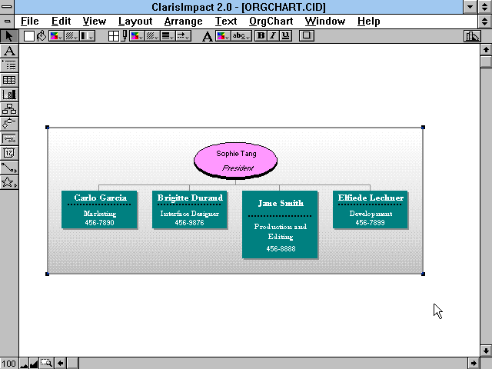The height and width of the screenshot is (369, 492).
Task: Toggle bold text formatting
Action: coord(261,36)
